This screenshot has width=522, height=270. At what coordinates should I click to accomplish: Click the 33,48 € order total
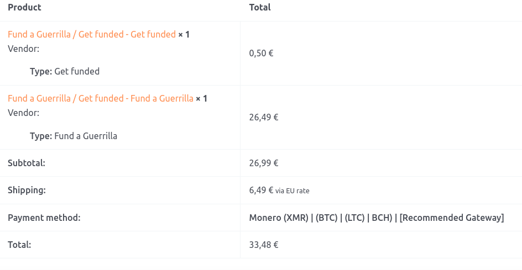point(264,245)
